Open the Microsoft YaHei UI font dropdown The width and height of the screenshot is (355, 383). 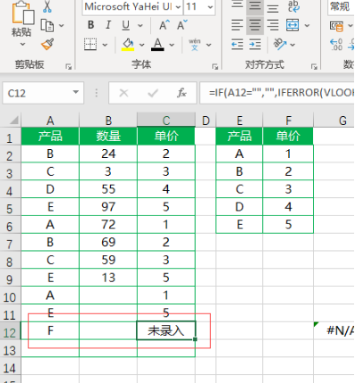(178, 7)
